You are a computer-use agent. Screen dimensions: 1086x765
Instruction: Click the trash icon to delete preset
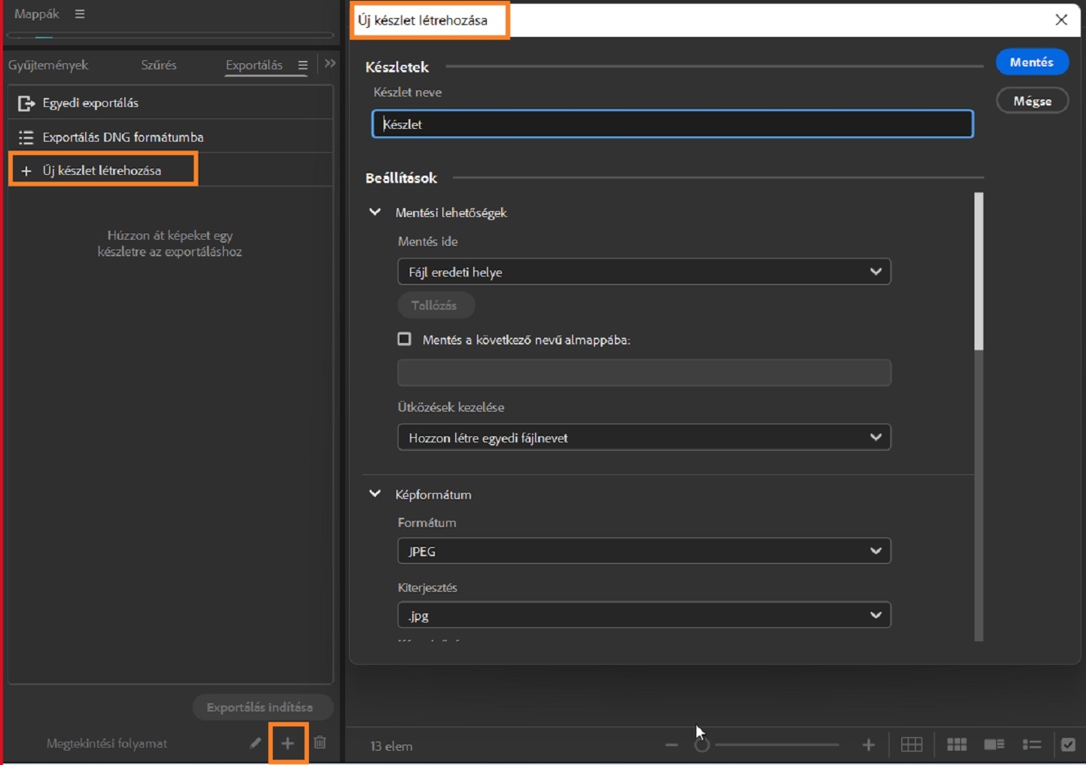point(320,743)
